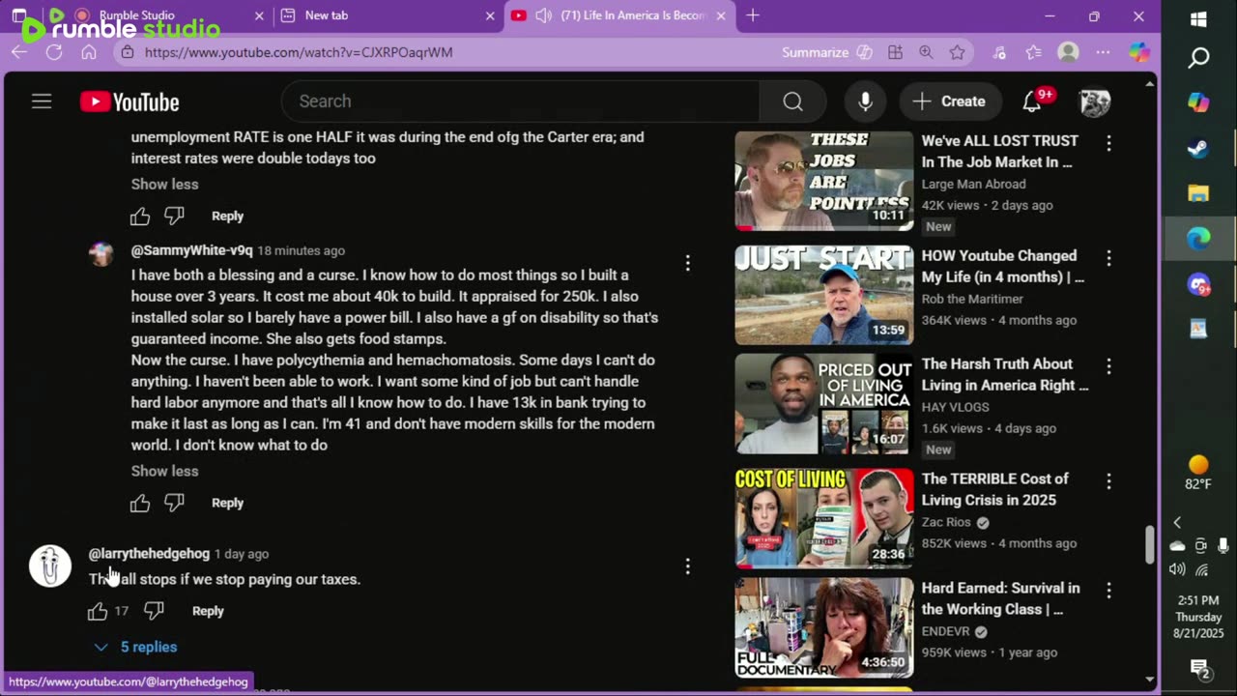Open menu for 'HOW Youtube Changed My Life' video
This screenshot has width=1237, height=696.
(x=1108, y=258)
